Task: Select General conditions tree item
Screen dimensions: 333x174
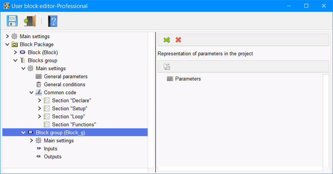Action: pos(64,84)
